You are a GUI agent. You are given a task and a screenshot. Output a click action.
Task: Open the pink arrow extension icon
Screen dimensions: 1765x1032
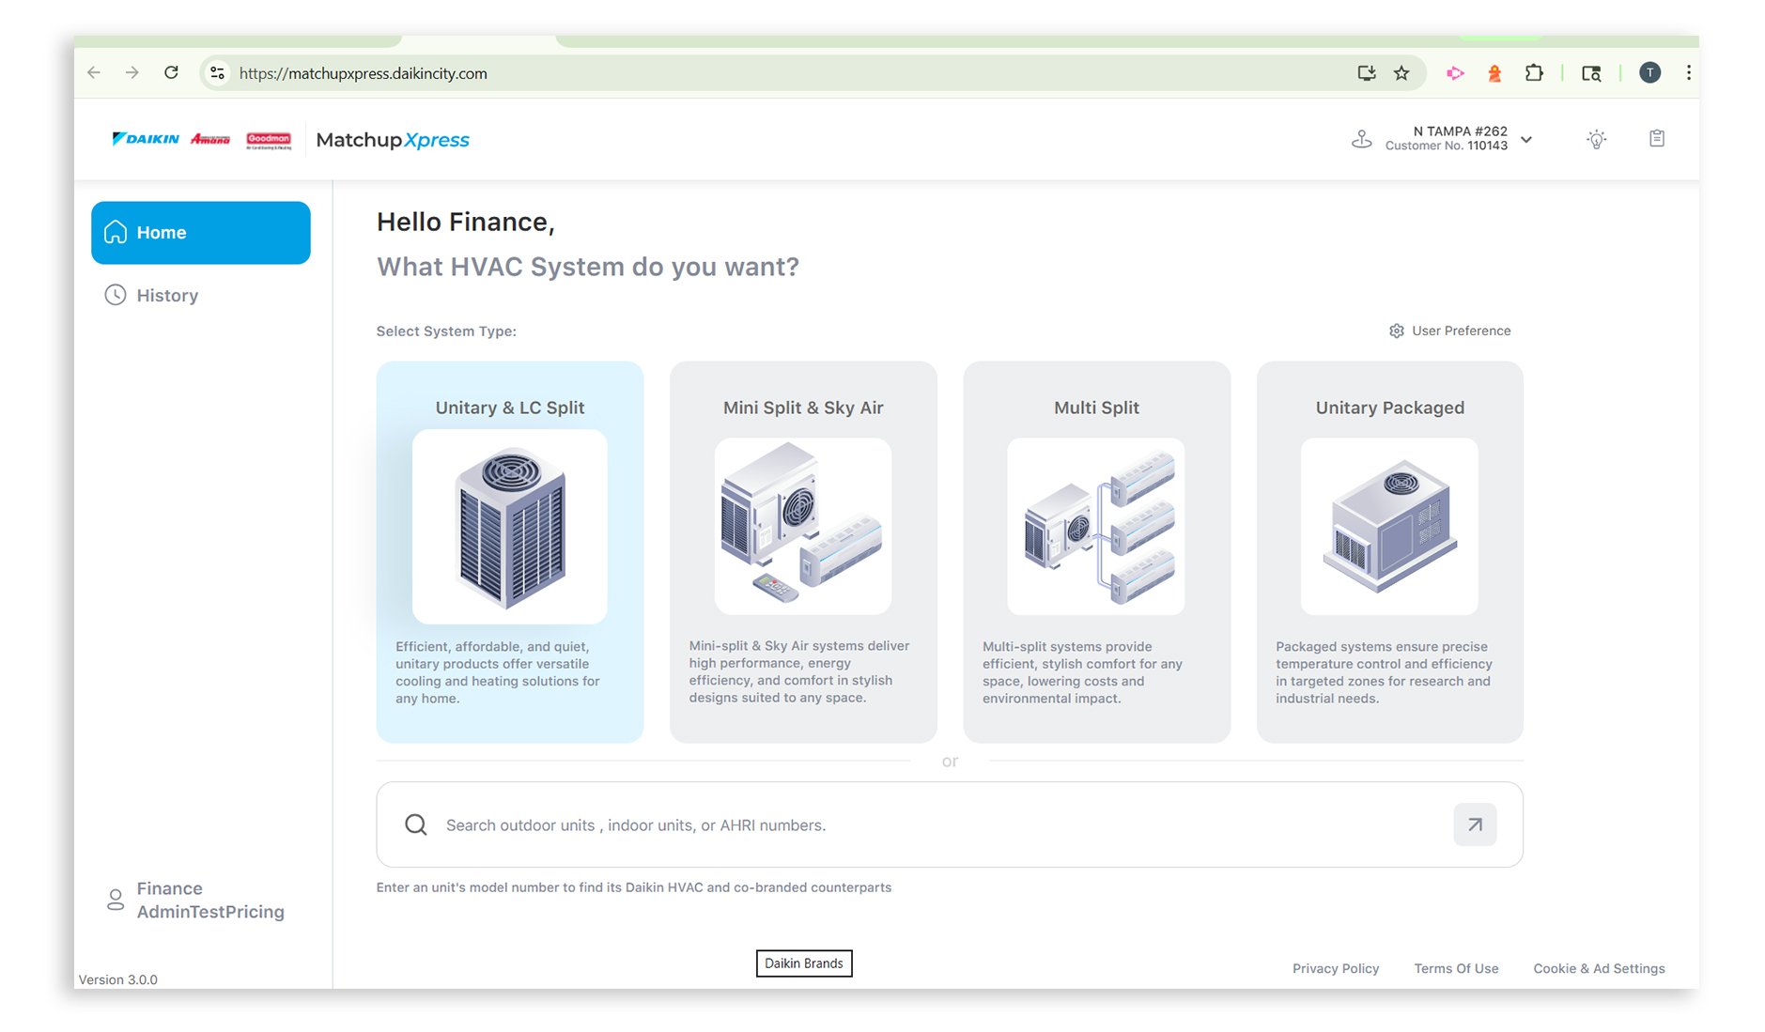1455,73
